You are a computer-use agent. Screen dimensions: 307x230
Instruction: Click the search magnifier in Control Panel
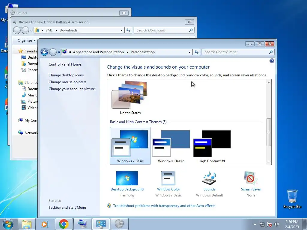click(x=271, y=52)
